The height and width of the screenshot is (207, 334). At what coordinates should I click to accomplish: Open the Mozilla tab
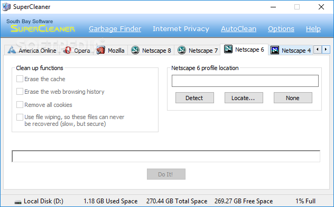(110, 51)
